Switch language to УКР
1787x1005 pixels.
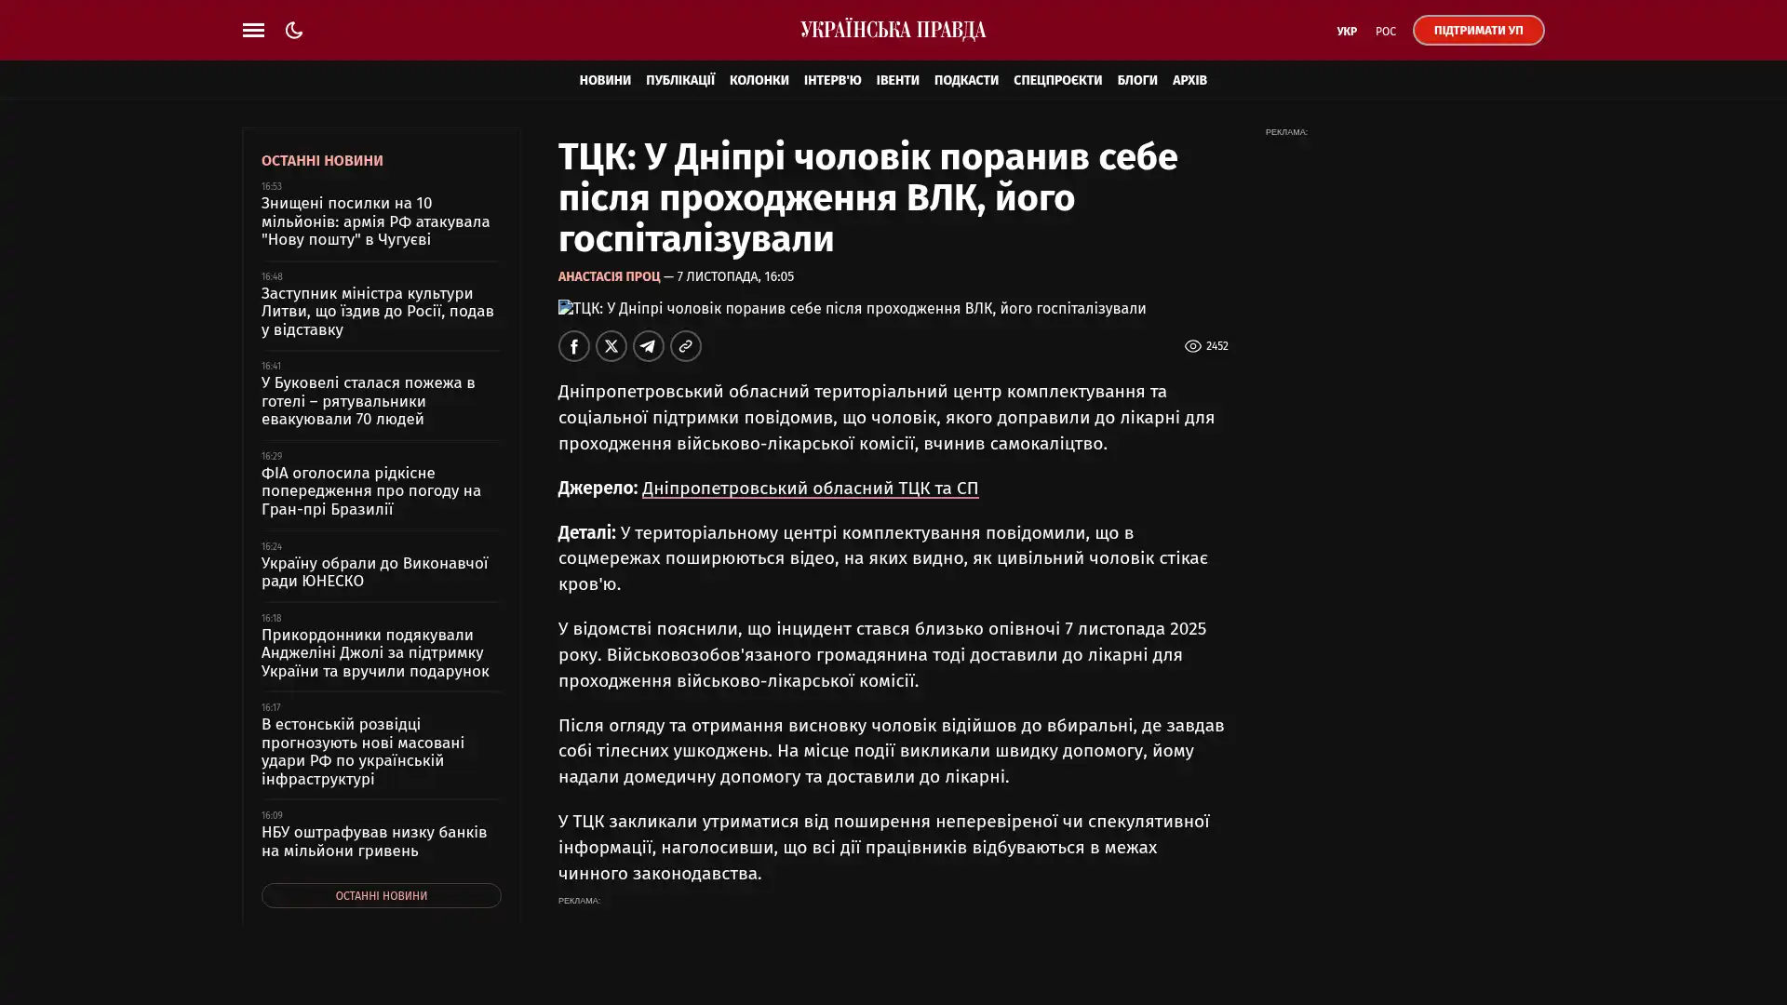tap(1346, 32)
